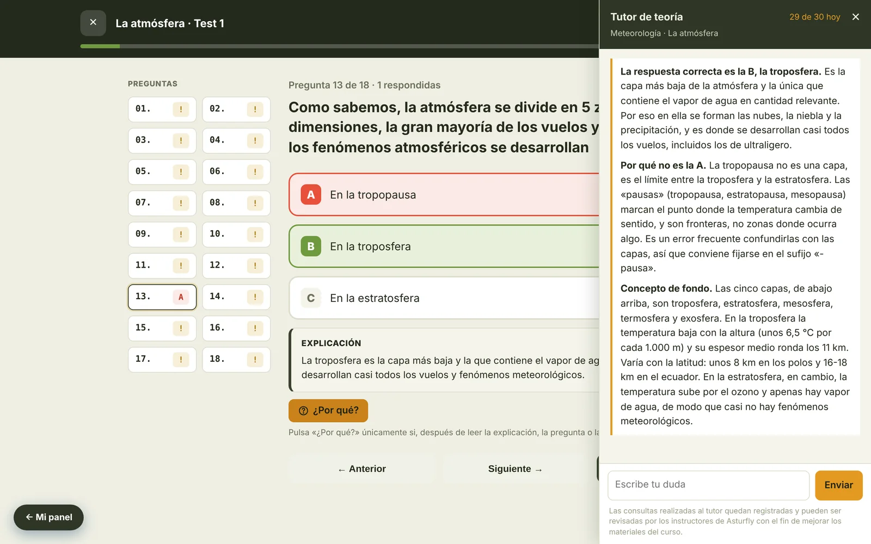The width and height of the screenshot is (871, 544).
Task: Select question 06 tile
Action: (x=236, y=172)
